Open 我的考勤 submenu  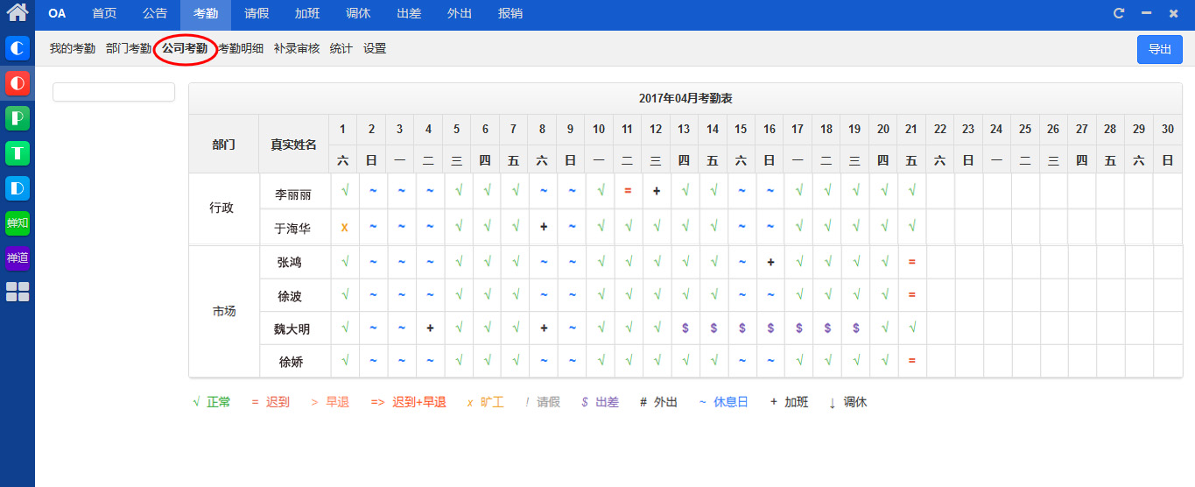(x=73, y=49)
